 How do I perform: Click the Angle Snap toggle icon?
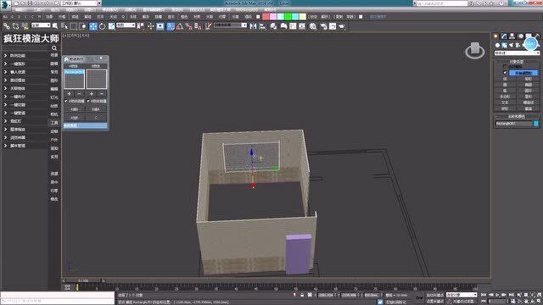point(179,26)
